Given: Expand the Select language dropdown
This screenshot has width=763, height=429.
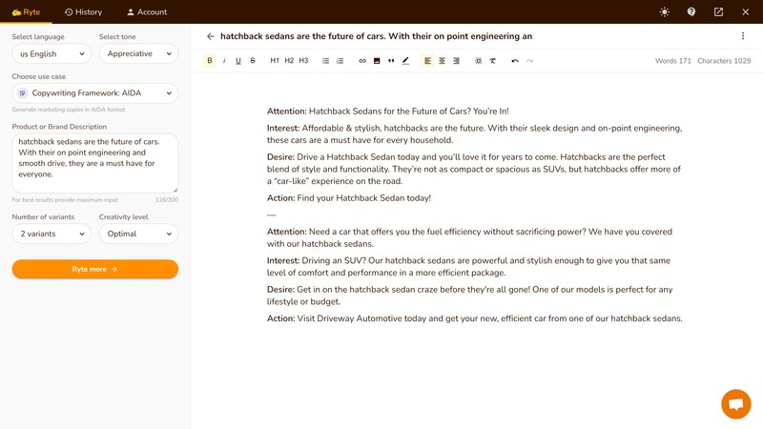Looking at the screenshot, I should 51,54.
